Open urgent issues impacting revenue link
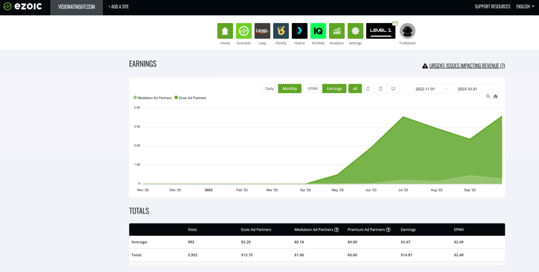The width and height of the screenshot is (539, 272). [467, 66]
